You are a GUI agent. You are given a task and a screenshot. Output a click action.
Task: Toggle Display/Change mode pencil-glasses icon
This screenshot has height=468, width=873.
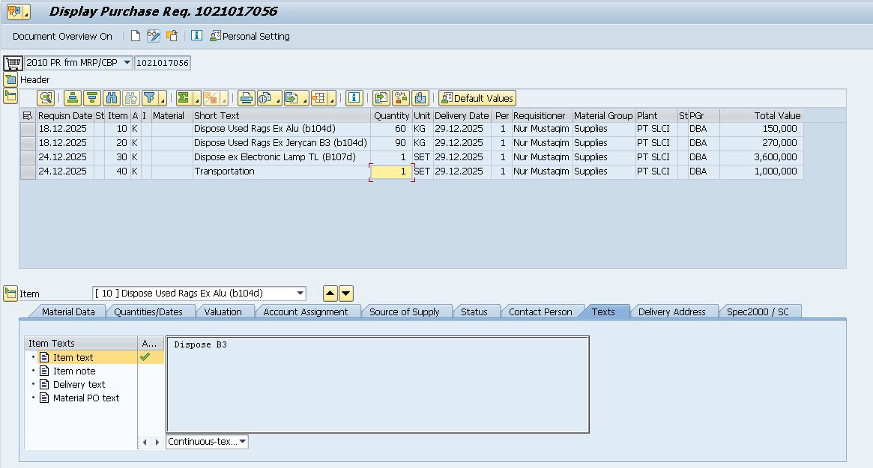[x=154, y=36]
